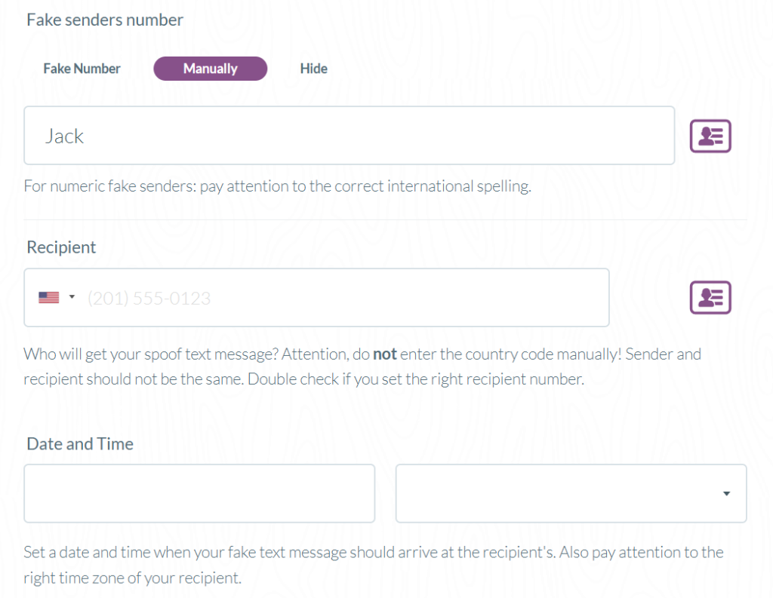Viewport: 773px width, 598px height.
Task: Click the time dropdown caret arrow
Action: click(x=726, y=494)
